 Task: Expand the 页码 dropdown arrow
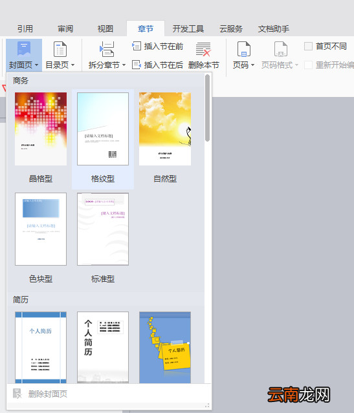252,65
